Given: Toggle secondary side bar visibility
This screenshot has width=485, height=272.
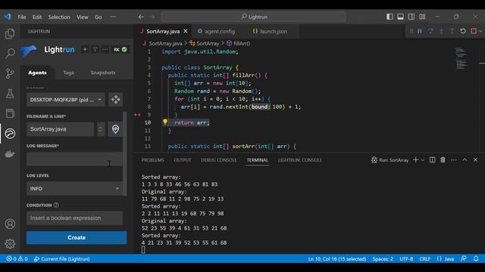Looking at the screenshot, I should [411, 17].
